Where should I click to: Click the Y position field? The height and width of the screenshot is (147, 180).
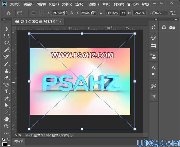tap(88, 13)
